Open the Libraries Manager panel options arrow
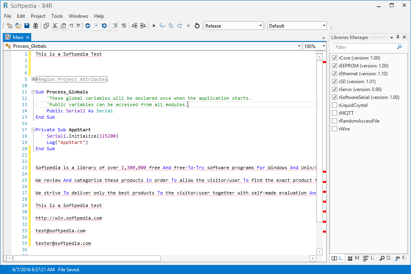Viewport: 411px width, 274px height. (x=391, y=37)
